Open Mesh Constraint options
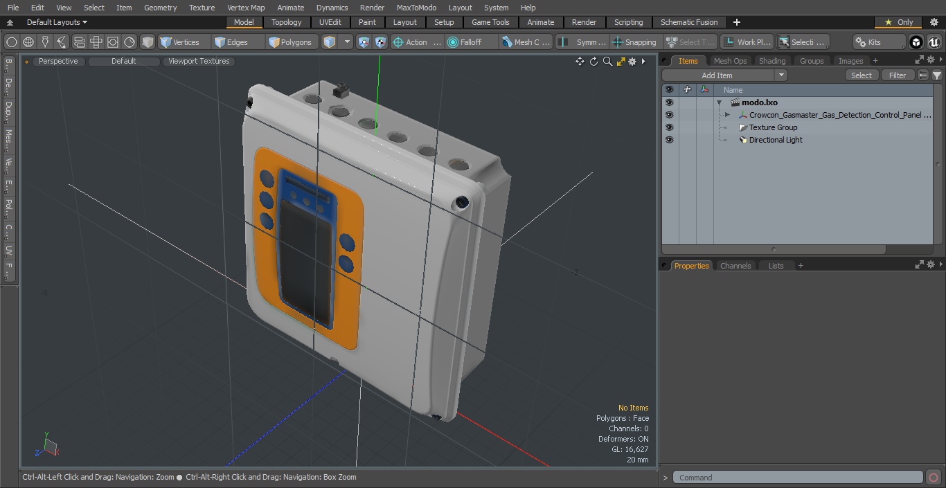 526,42
